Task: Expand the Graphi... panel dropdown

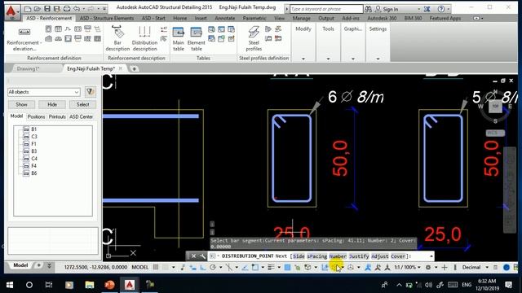Action: (353, 59)
